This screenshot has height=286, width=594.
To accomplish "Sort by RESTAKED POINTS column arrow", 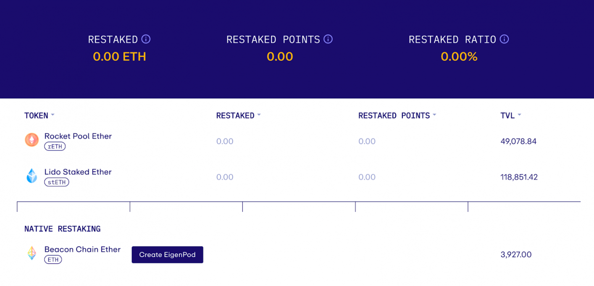I will (x=434, y=115).
